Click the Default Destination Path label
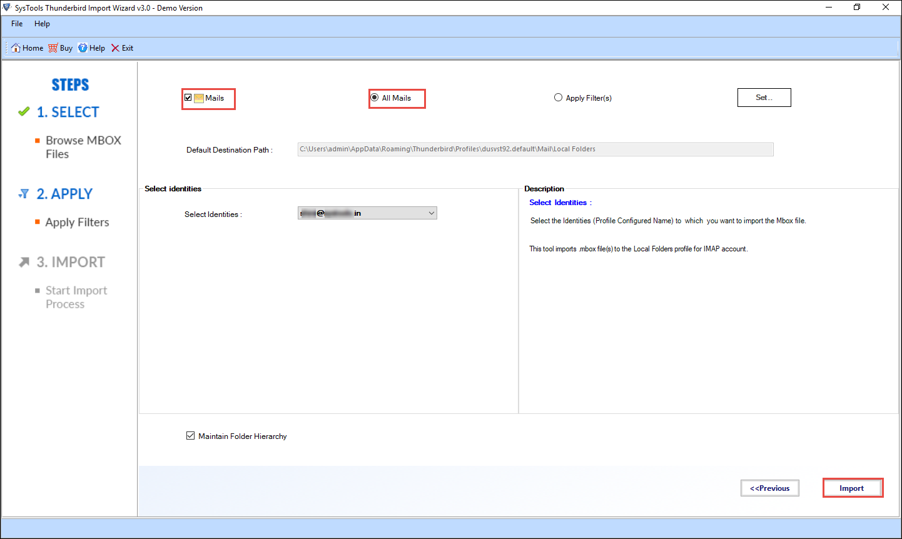 coord(230,150)
